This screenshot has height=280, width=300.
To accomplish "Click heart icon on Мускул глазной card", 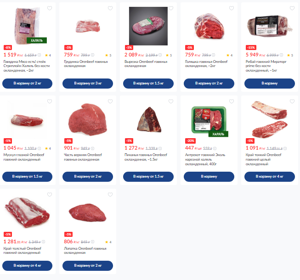I will pyautogui.click(x=50, y=101).
